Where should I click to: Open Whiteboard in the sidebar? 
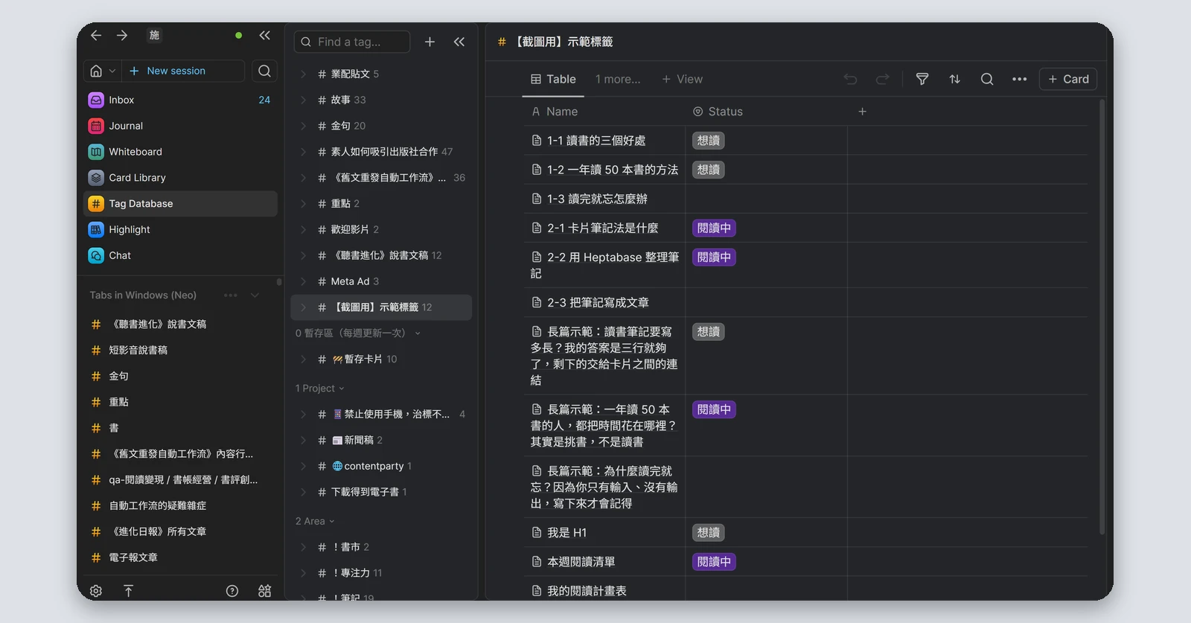180,152
